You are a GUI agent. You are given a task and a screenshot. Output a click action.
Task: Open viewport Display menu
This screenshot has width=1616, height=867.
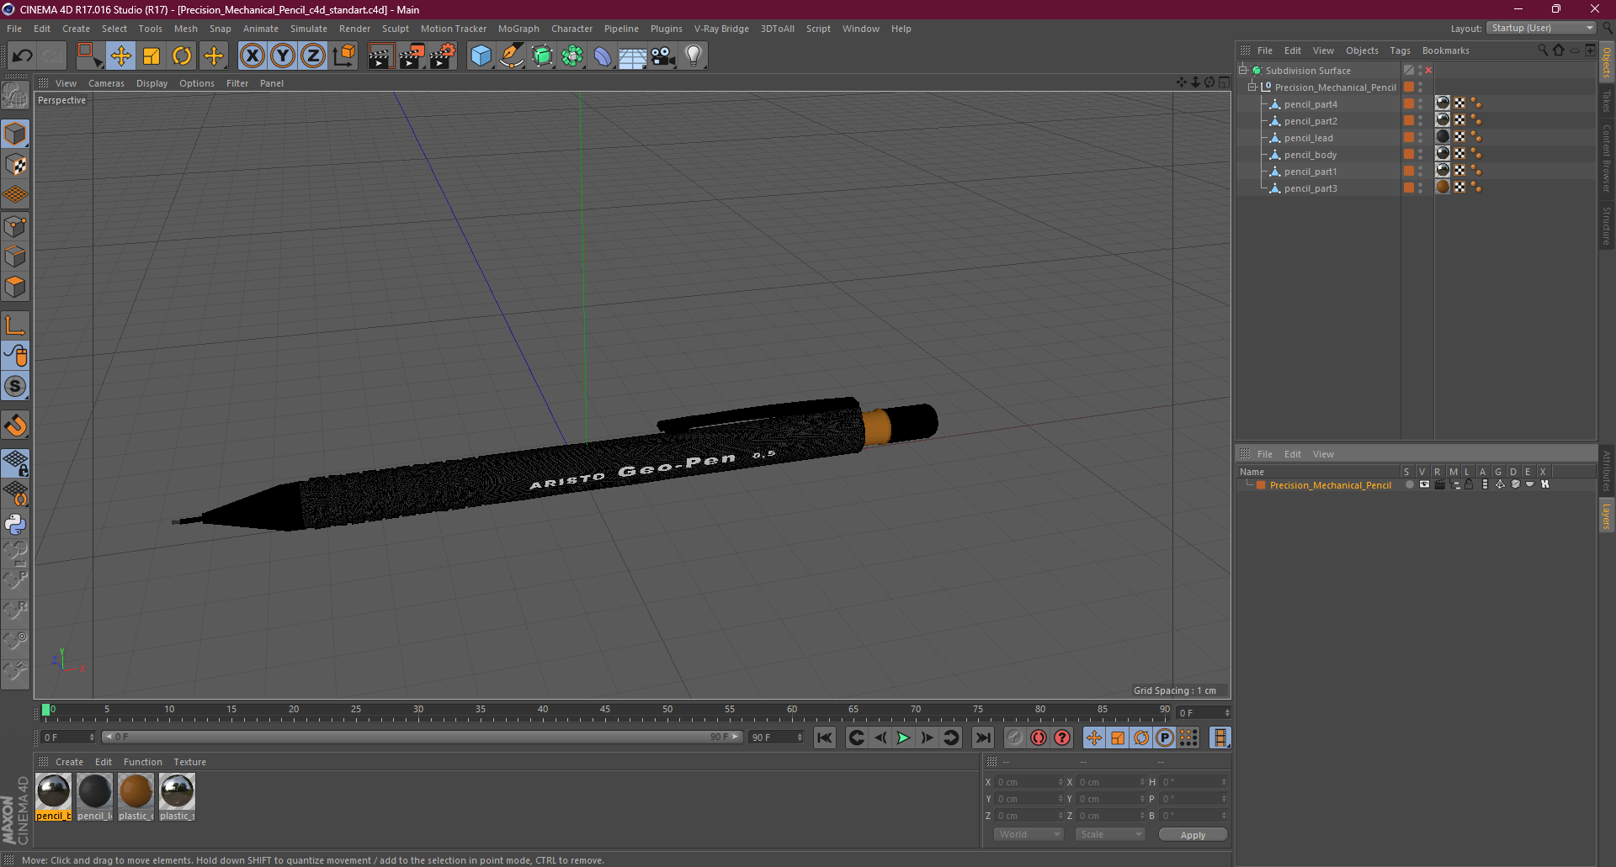(152, 83)
